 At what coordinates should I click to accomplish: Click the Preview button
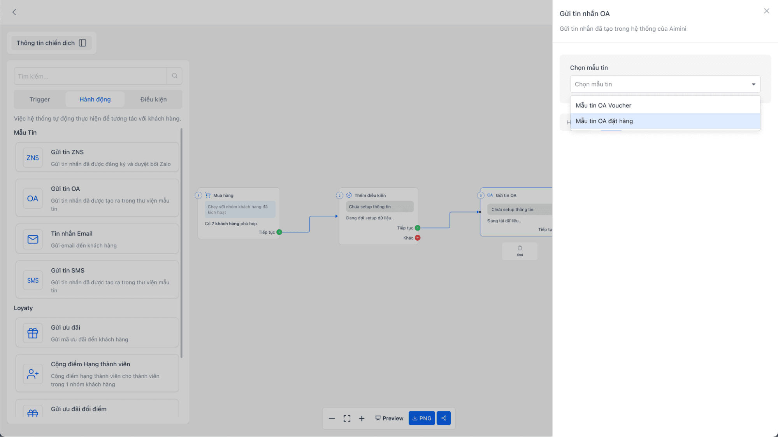click(x=389, y=418)
